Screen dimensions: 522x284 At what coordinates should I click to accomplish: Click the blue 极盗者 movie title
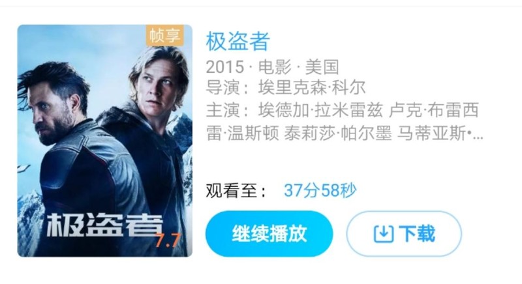(x=238, y=42)
